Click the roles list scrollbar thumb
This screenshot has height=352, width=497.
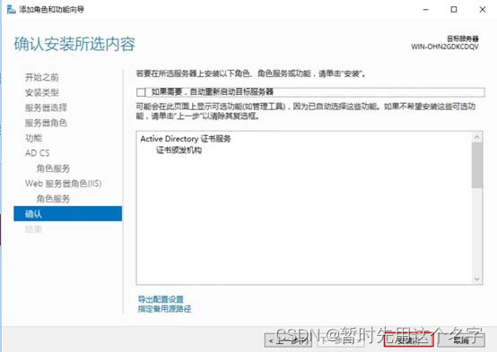[476, 165]
